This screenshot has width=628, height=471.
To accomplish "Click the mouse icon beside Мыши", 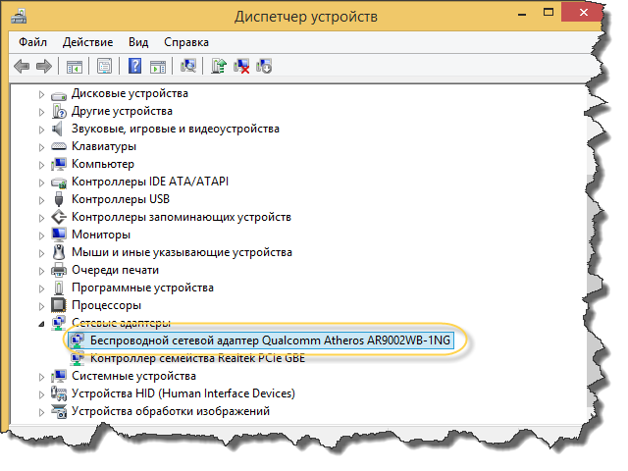I will point(59,252).
